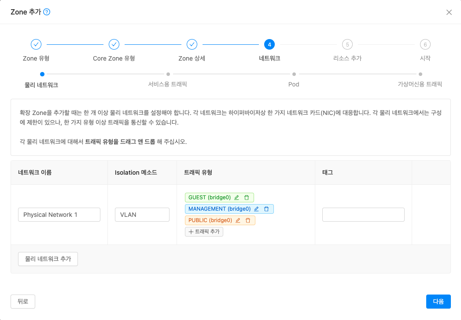Select the 가상머신용 트래픽 sub-step

tap(420, 75)
